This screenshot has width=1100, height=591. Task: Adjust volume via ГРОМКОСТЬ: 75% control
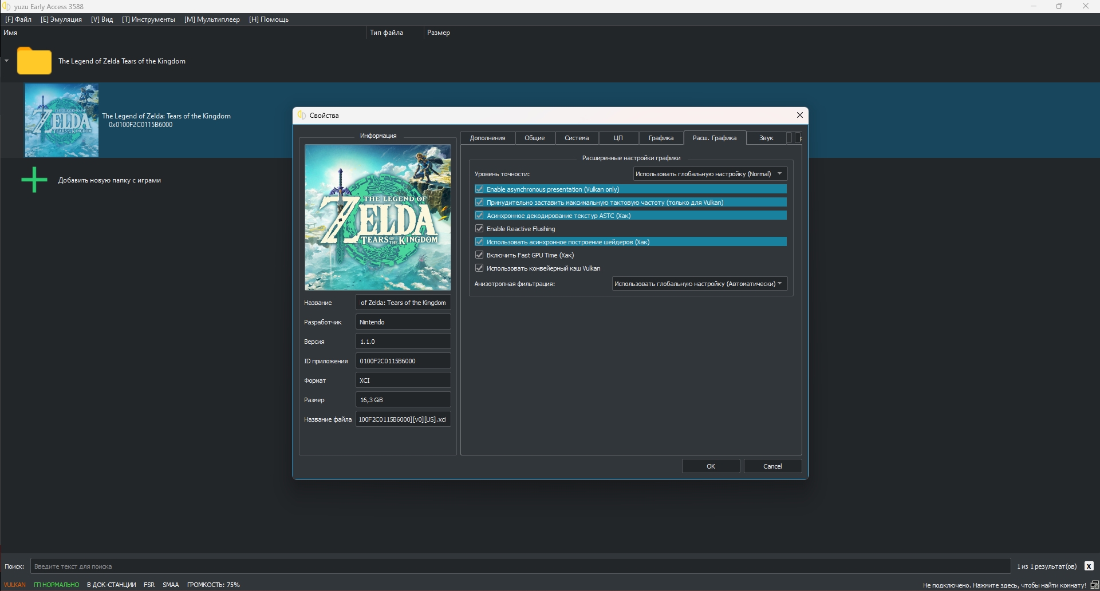[x=213, y=585]
